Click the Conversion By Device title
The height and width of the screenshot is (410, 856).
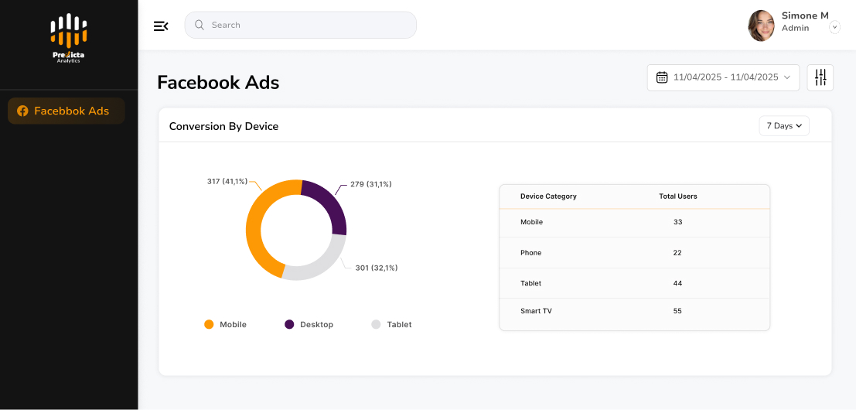tap(223, 127)
